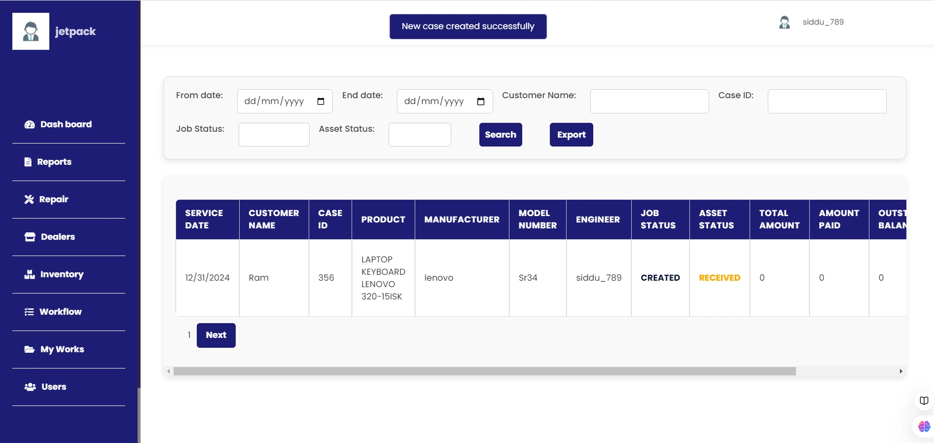Click the 'New case created successfully' notification

(x=468, y=27)
